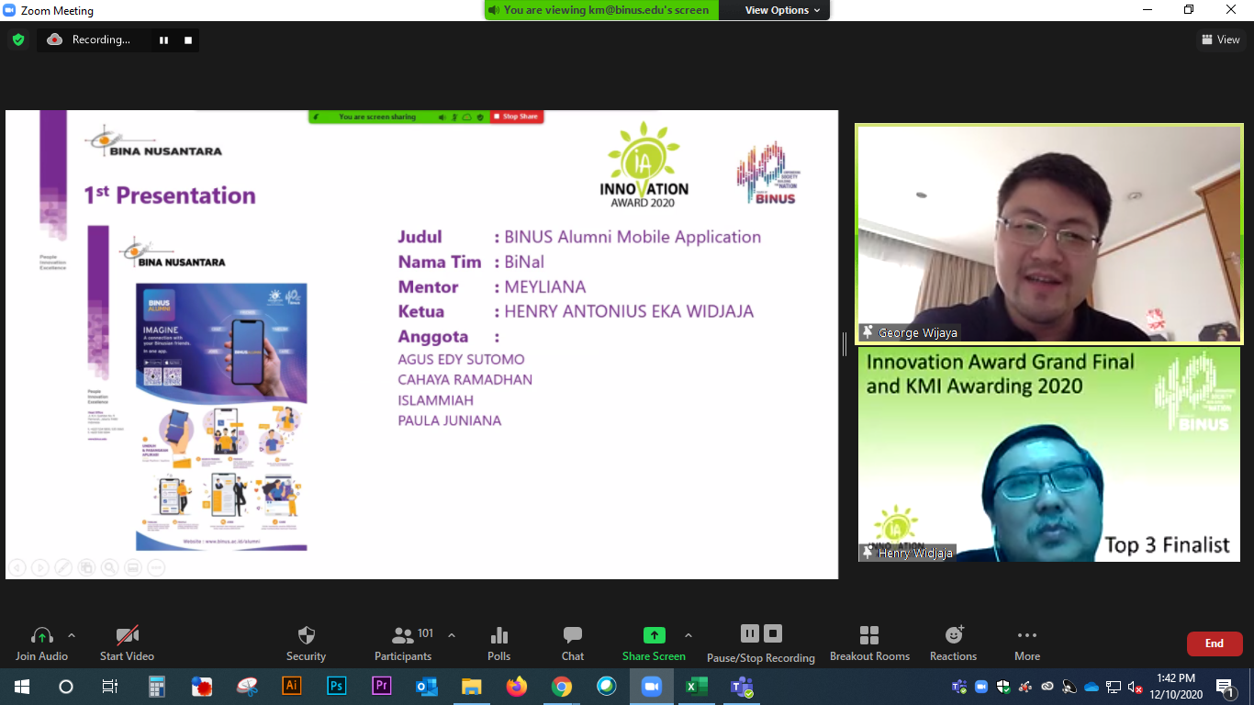Launch Adobe Premiere Pro from taskbar
Viewport: 1254px width, 705px height.
pos(382,687)
